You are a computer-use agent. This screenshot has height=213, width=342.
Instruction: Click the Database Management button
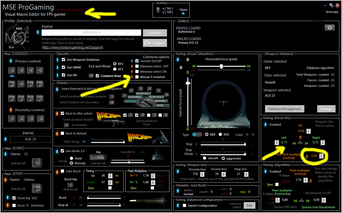[285, 109]
